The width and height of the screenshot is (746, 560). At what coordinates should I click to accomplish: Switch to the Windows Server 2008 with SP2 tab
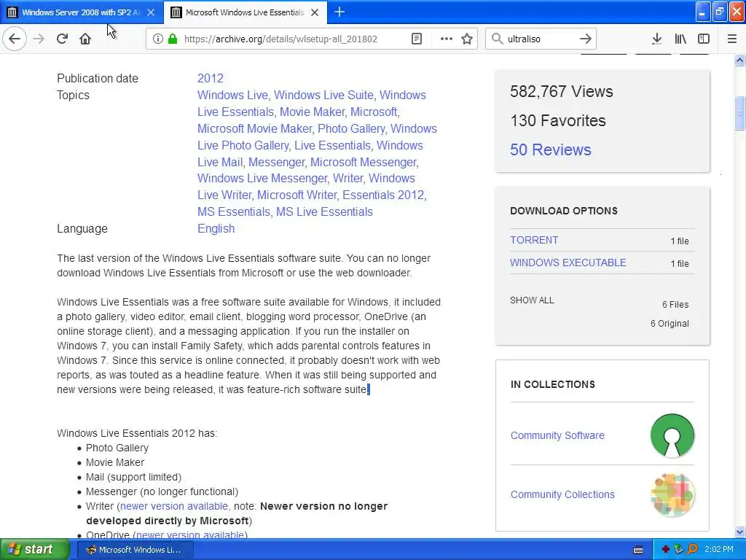(81, 12)
